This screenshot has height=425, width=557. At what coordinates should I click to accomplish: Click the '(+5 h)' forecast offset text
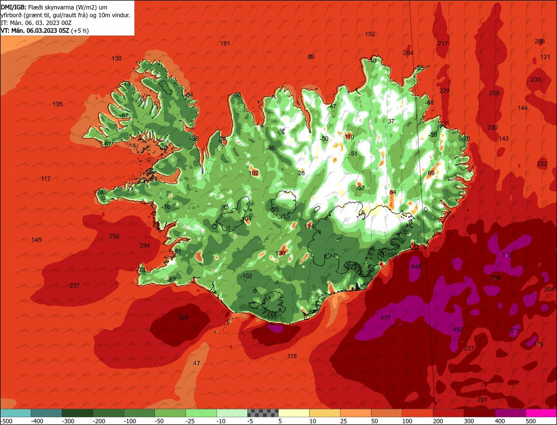[x=80, y=31]
